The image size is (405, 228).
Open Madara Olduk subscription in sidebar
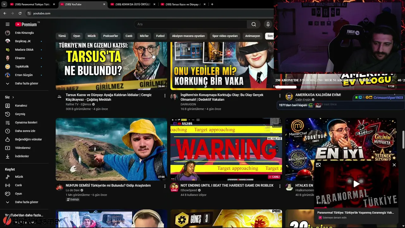[x=24, y=50]
